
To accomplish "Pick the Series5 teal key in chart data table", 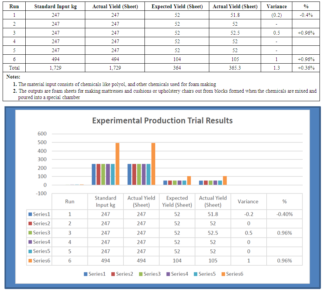I will coord(30,251).
